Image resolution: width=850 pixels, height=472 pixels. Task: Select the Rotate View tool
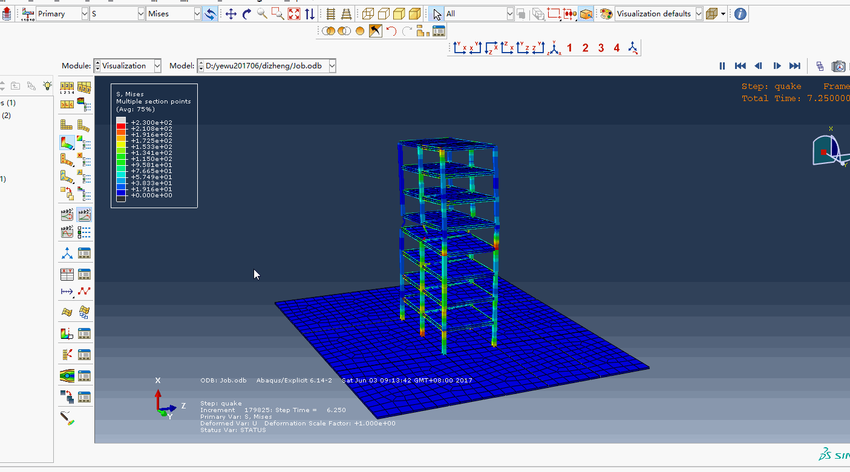(247, 14)
